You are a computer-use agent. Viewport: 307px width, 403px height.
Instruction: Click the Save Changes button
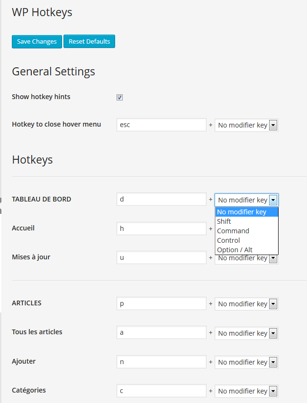point(37,42)
